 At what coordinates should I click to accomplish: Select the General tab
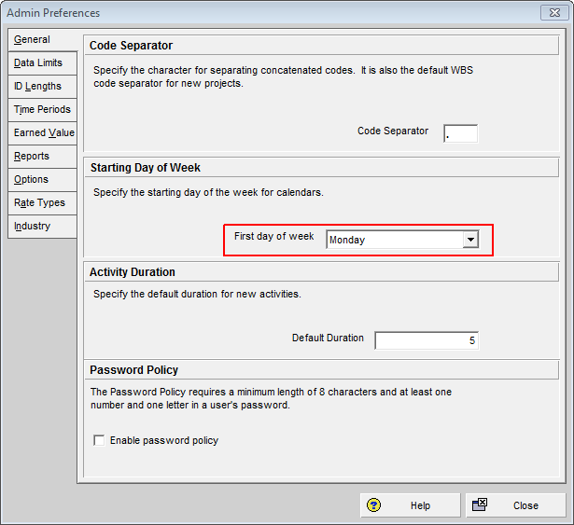click(33, 40)
